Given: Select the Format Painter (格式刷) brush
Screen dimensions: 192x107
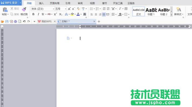Looking at the screenshot, I should click(24, 9).
